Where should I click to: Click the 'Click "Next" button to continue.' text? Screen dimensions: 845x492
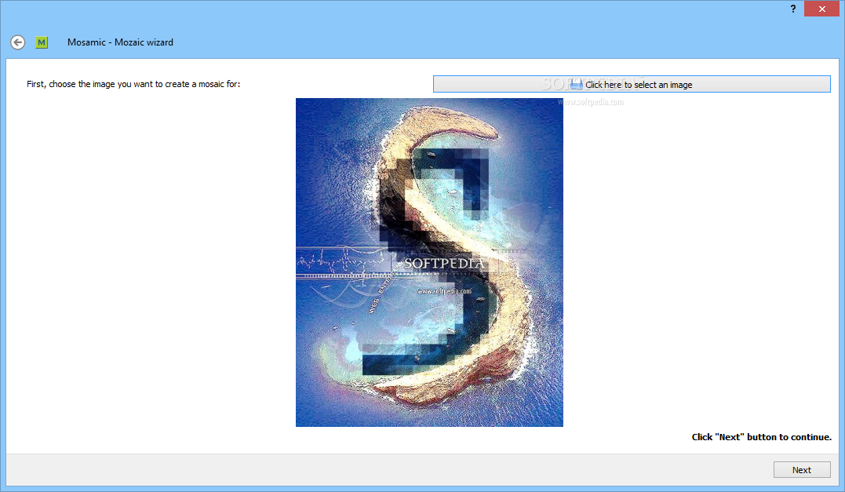tap(762, 437)
